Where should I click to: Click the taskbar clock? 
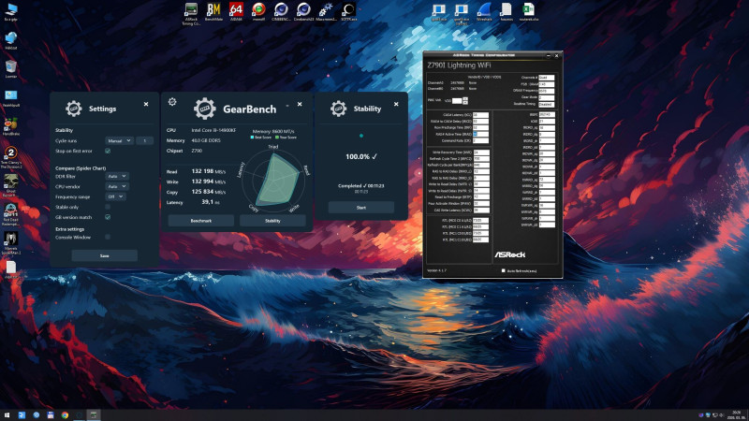pos(737,415)
